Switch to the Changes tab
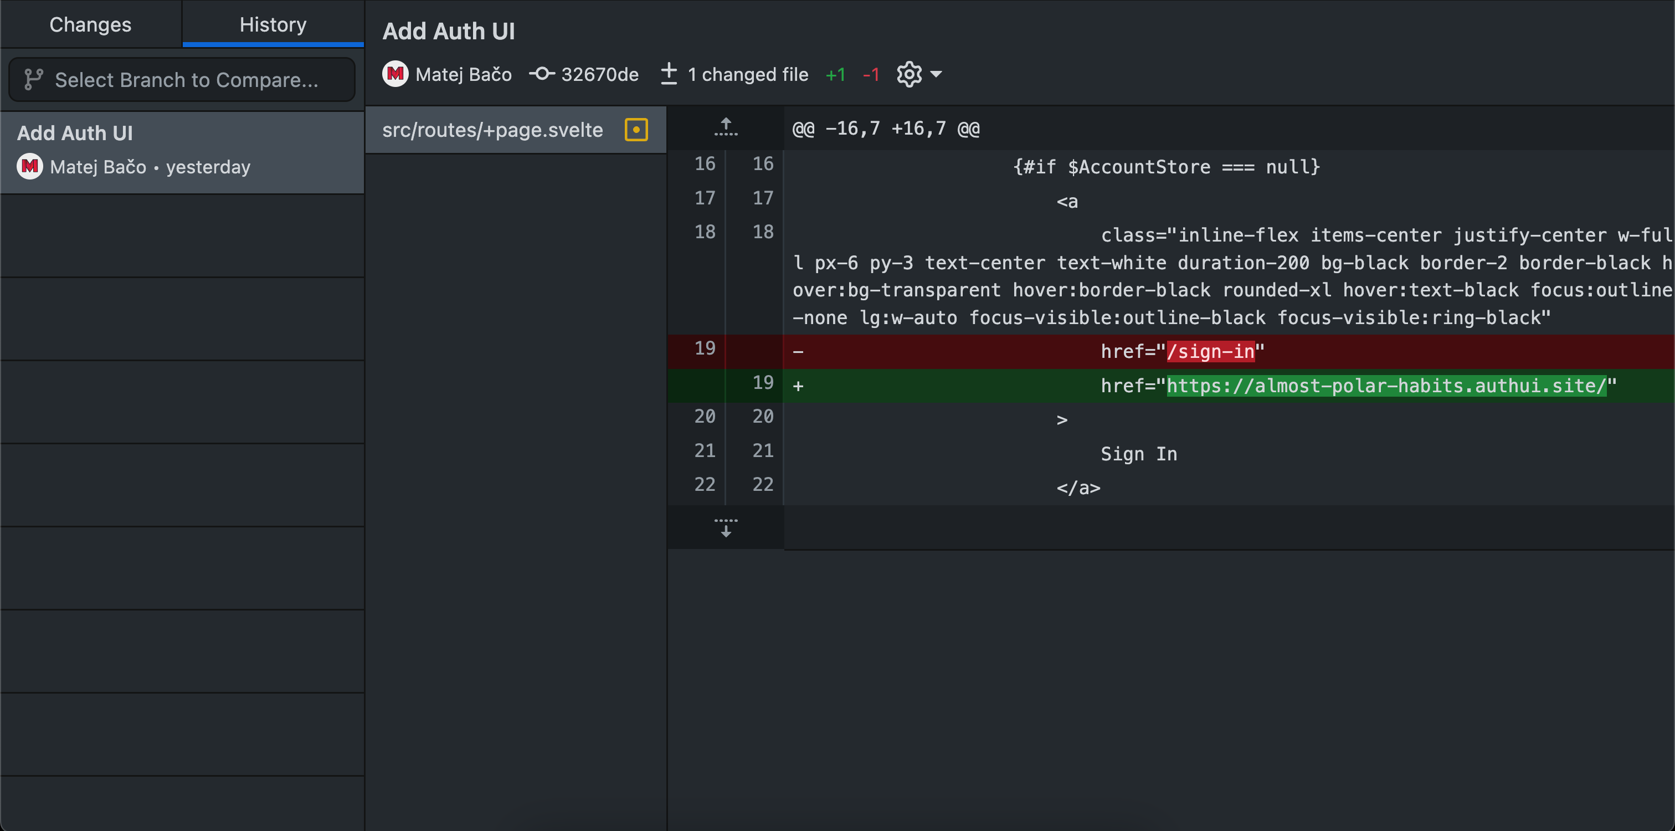The image size is (1675, 831). click(x=90, y=25)
